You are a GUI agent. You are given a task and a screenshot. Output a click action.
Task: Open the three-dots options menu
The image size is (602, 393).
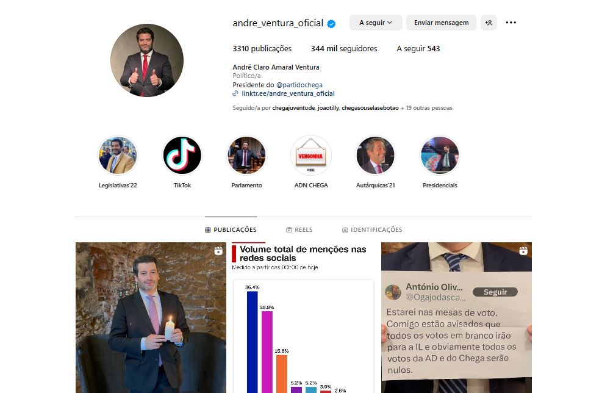pyautogui.click(x=511, y=23)
